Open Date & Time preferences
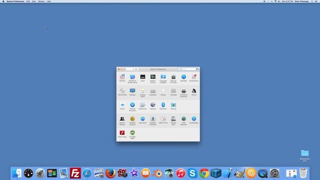The height and width of the screenshot is (180, 320). click(x=163, y=120)
